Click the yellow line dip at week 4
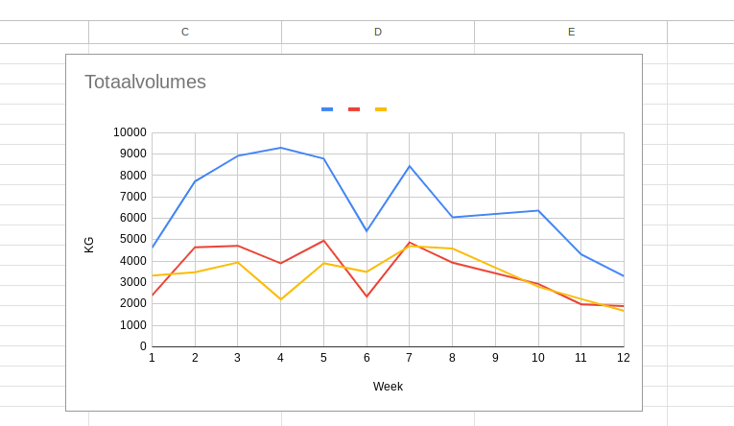This screenshot has width=734, height=426. (x=280, y=299)
